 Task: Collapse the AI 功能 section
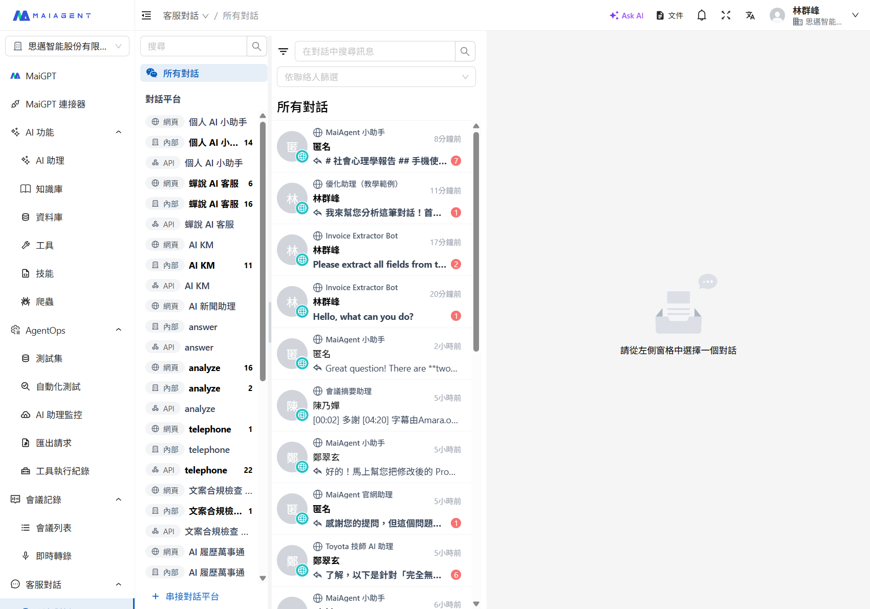coord(118,132)
